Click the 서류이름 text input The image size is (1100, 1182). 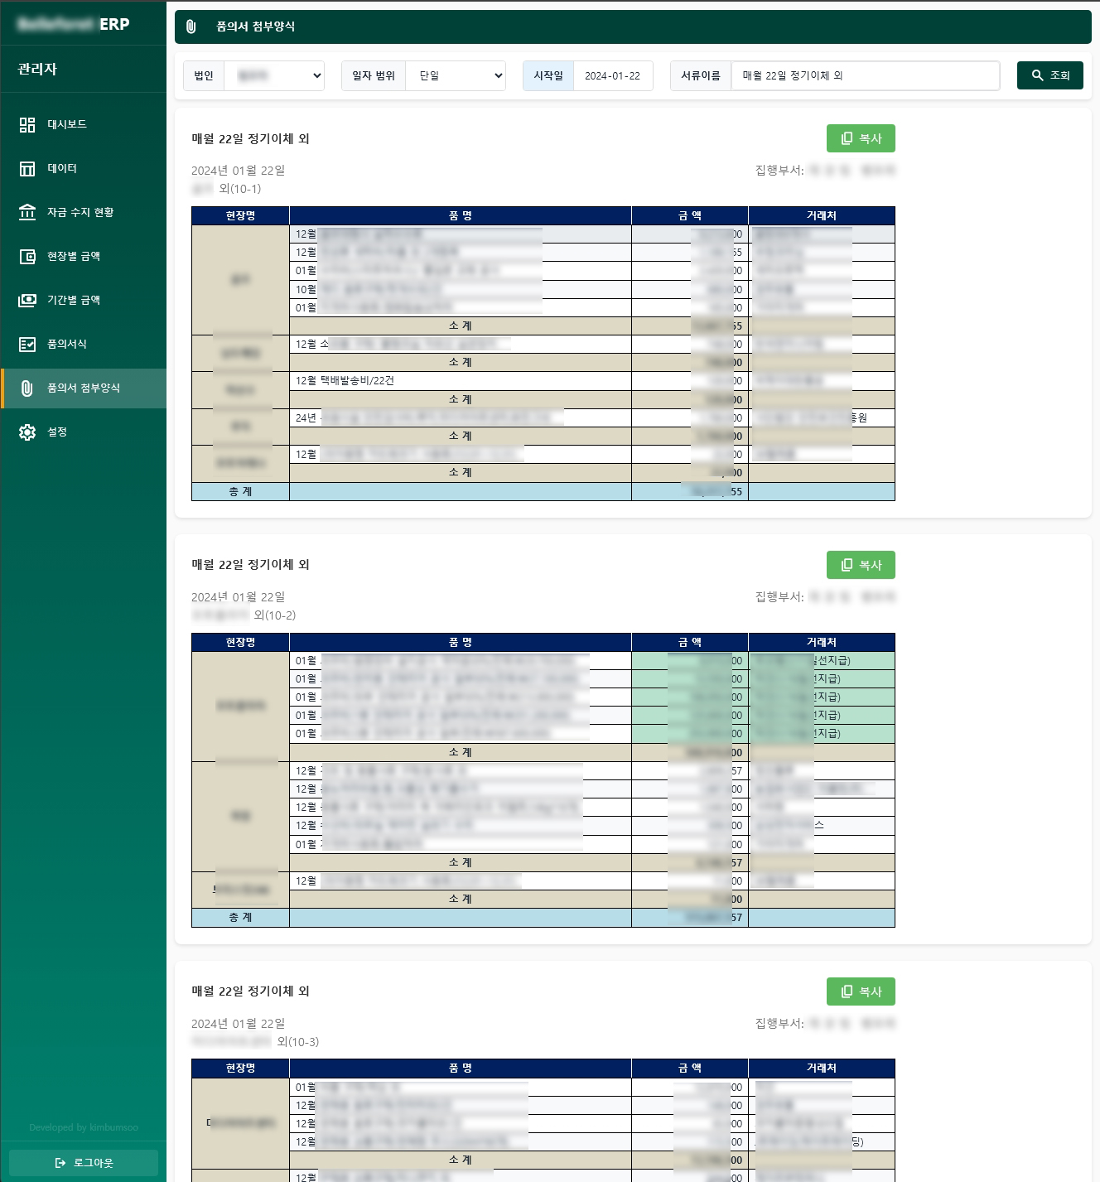(x=866, y=75)
